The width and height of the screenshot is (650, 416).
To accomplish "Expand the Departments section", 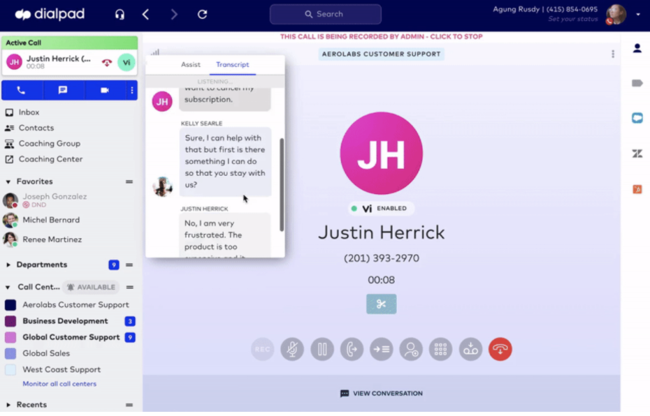I will (x=8, y=265).
